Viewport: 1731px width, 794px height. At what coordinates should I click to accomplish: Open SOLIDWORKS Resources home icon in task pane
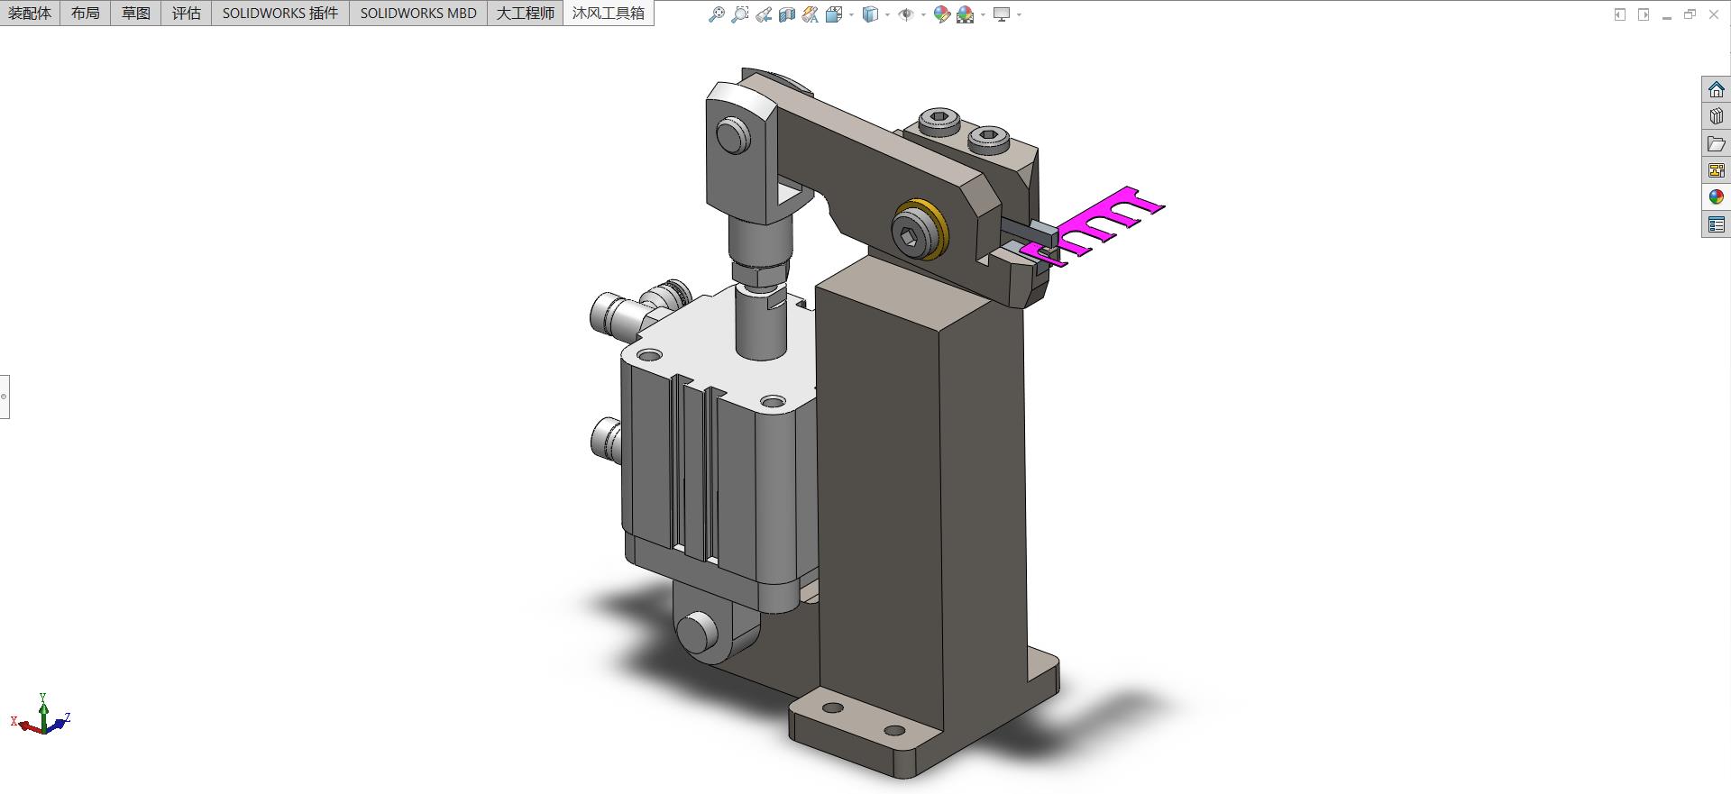1717,89
